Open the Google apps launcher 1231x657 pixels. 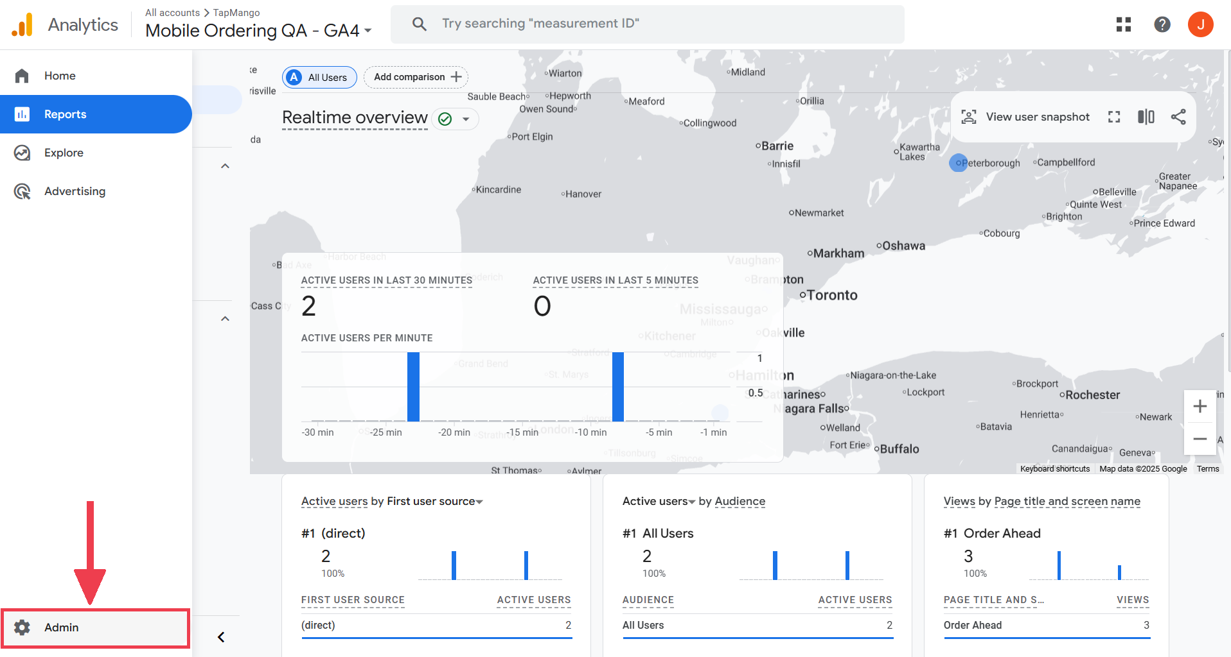pos(1123,24)
